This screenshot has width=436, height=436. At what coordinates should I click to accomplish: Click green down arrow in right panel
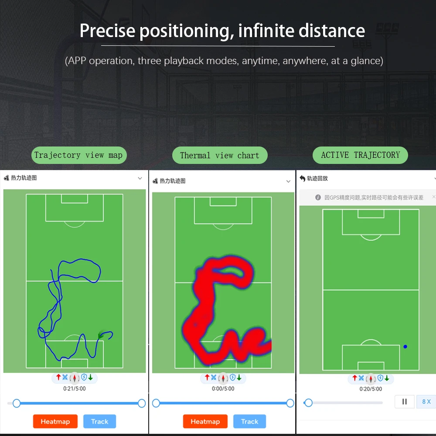tap(387, 378)
